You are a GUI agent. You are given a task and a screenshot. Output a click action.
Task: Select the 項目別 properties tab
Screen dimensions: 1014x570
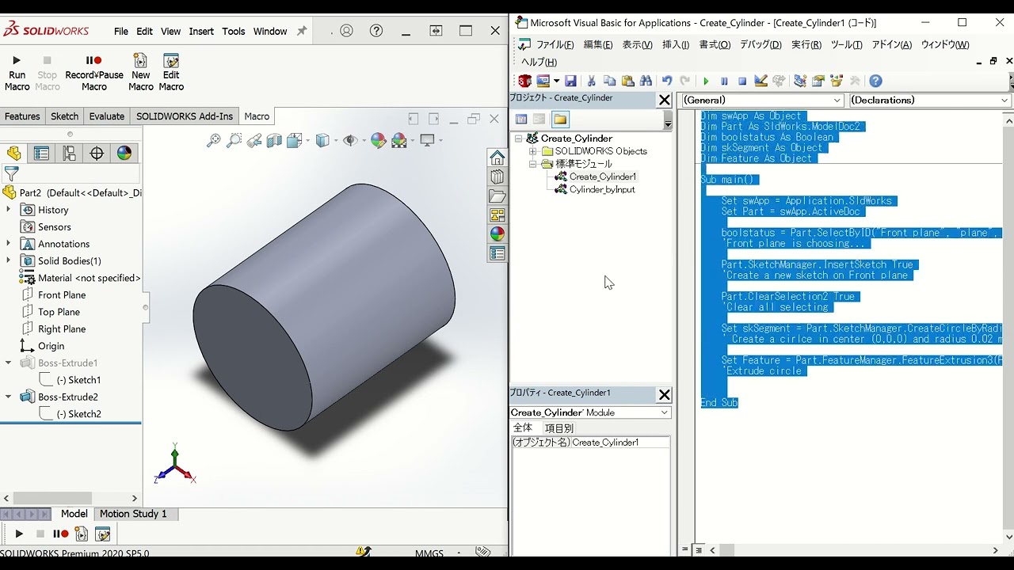point(558,427)
